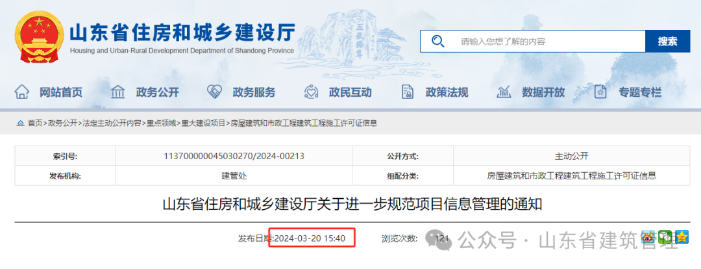
Task: Click the publish date 2024-03-20 15:40
Action: (x=310, y=238)
